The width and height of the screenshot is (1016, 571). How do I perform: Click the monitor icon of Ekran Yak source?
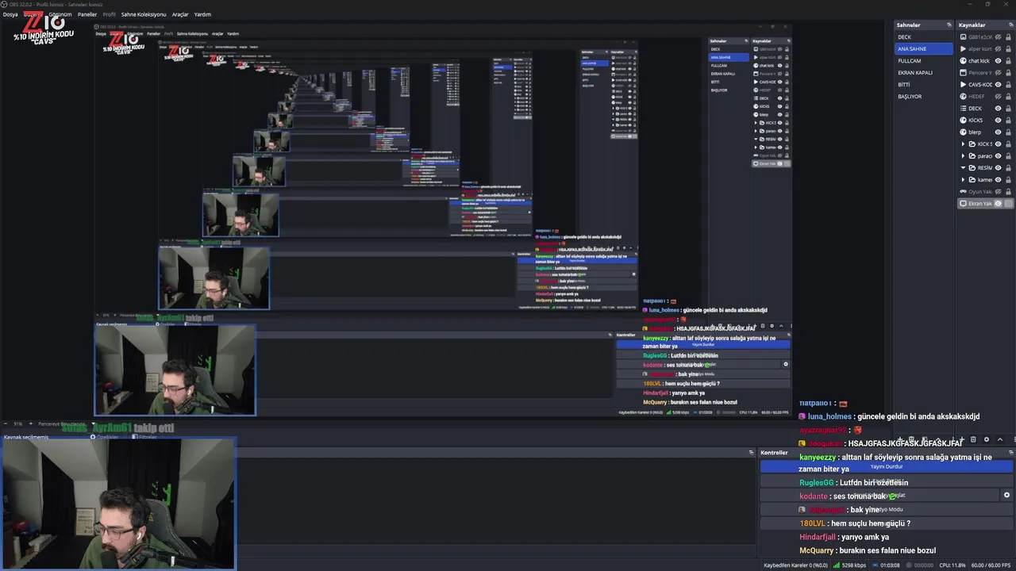pos(963,204)
